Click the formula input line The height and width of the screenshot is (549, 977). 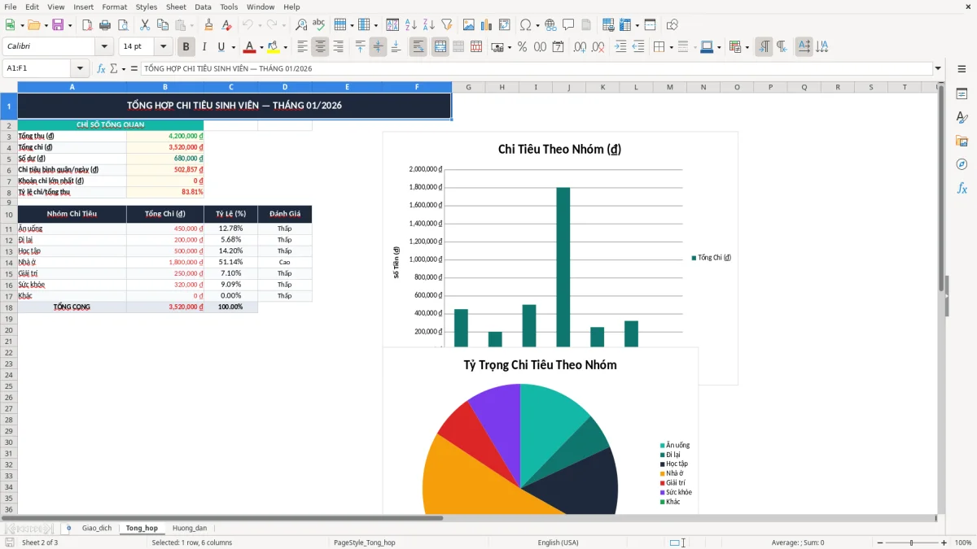536,68
